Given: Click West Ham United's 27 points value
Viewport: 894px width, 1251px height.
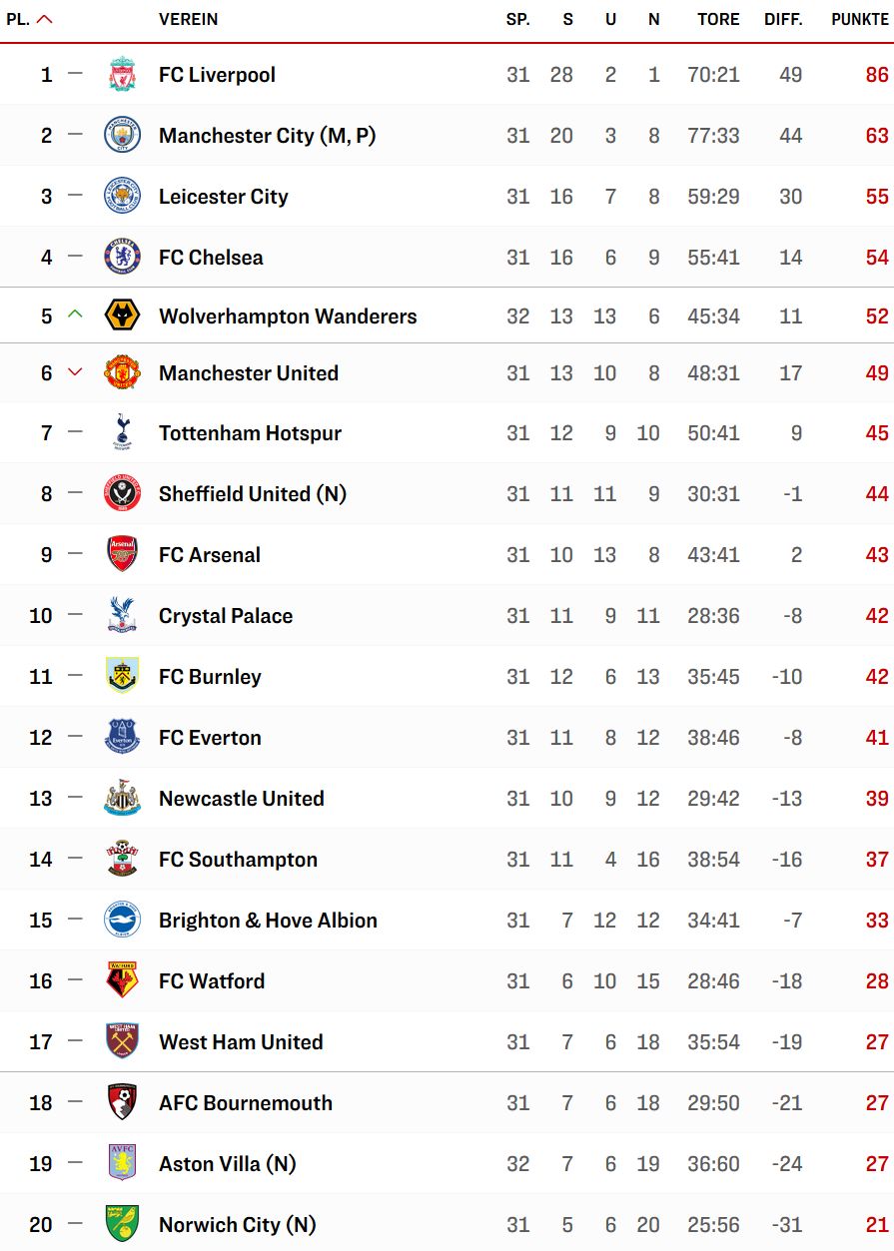Looking at the screenshot, I should coord(877,1042).
